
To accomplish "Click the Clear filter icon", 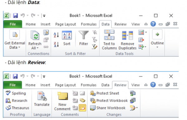I will click(x=95, y=32).
